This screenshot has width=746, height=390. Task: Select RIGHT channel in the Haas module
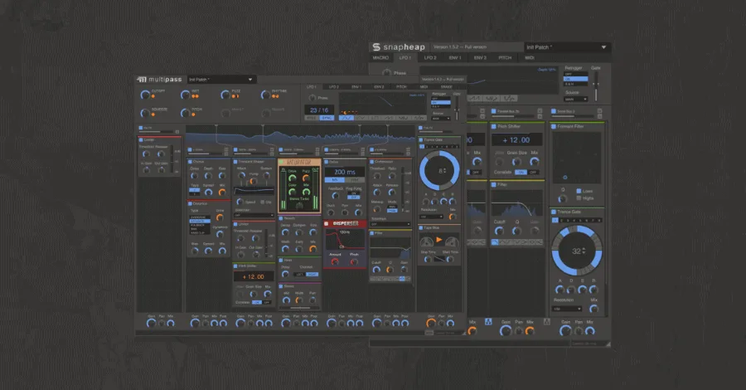pos(312,275)
